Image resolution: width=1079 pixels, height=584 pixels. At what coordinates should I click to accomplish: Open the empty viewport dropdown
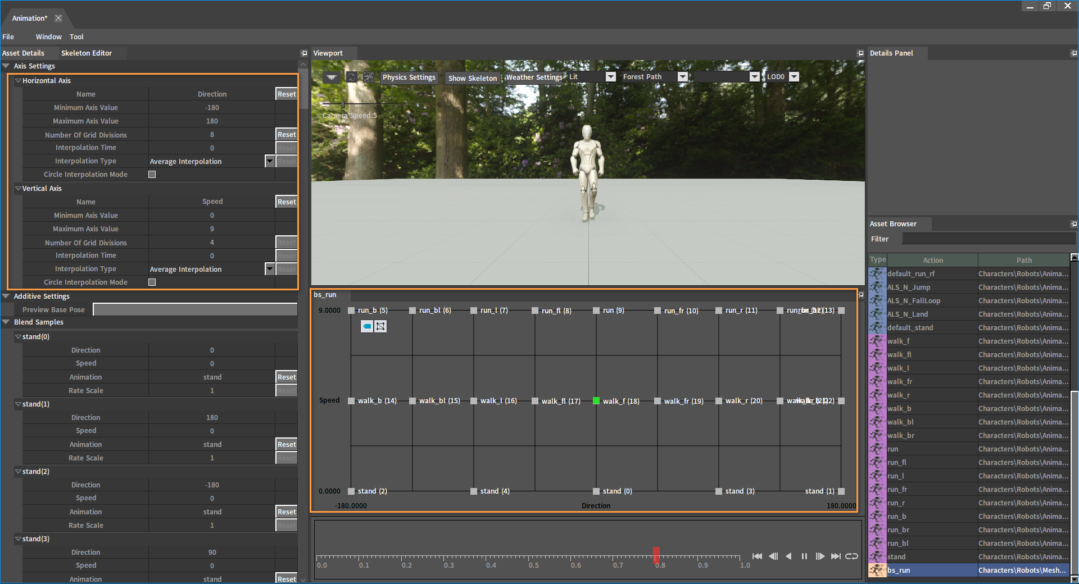pyautogui.click(x=754, y=77)
